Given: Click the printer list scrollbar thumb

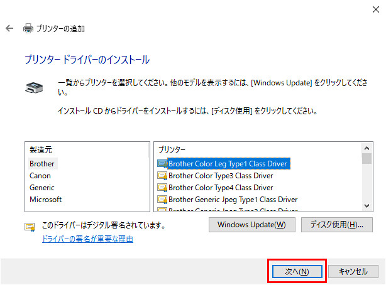Looking at the screenshot, I should pos(367,159).
